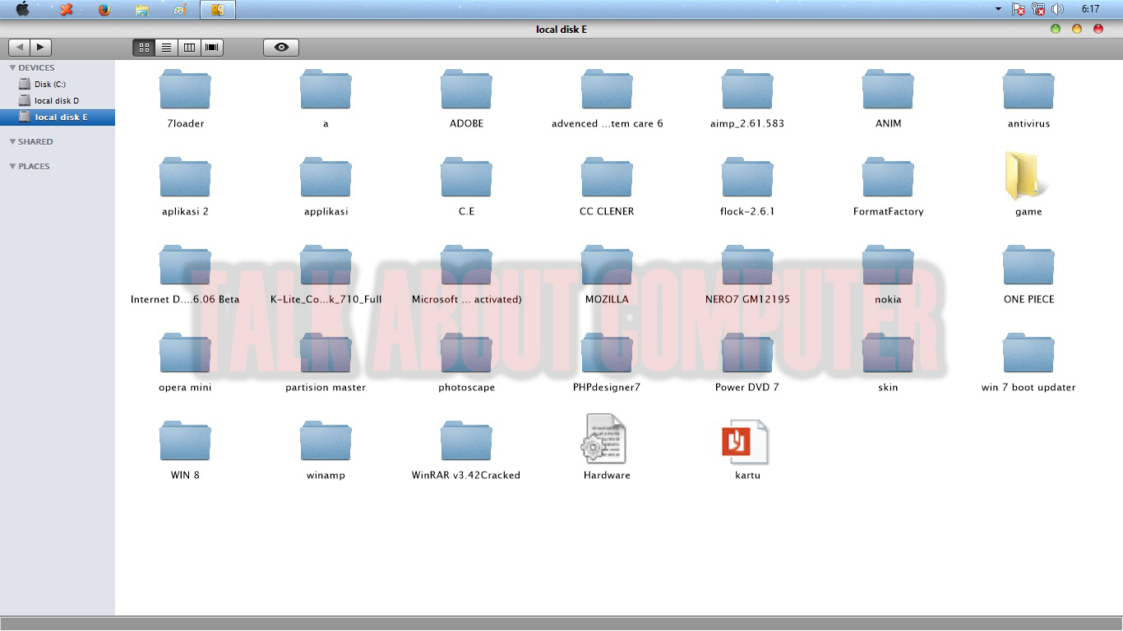Select the ANIM folder
This screenshot has width=1123, height=631.
(888, 99)
